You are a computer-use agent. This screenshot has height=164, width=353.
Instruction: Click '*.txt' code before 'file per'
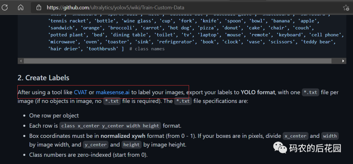coord(311,92)
